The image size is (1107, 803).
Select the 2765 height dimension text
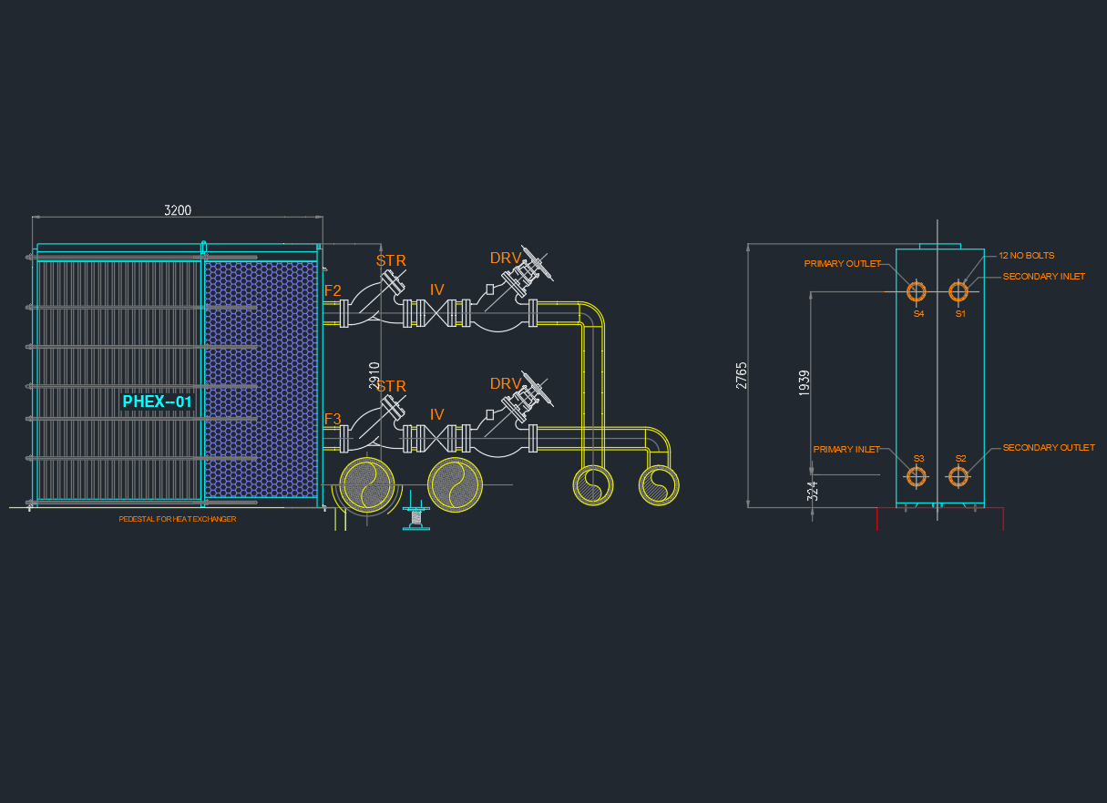[x=742, y=375]
